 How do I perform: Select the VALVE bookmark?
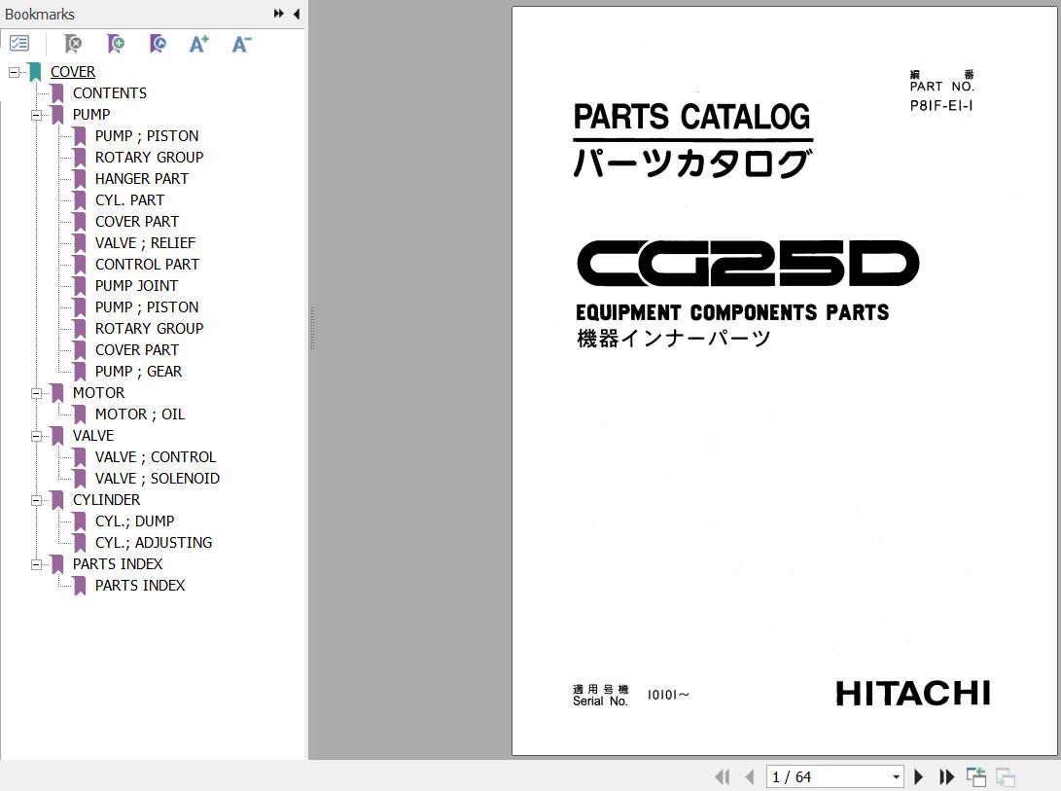click(93, 436)
